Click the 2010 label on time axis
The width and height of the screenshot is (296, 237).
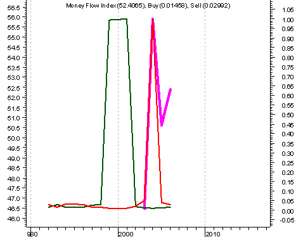(213, 234)
